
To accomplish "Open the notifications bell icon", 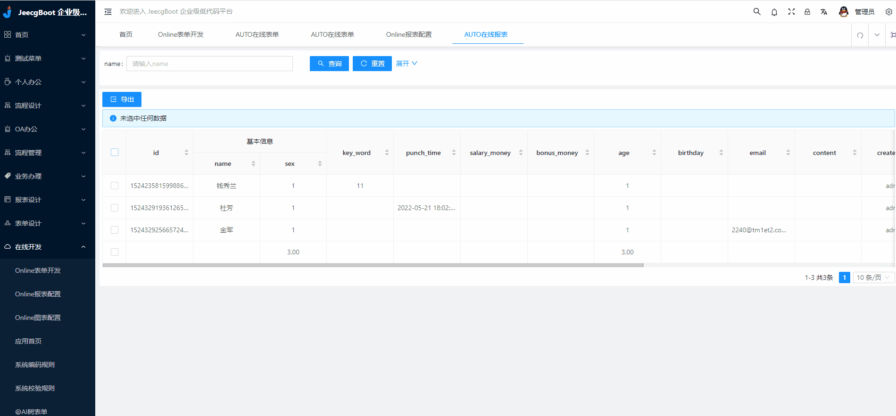I will 774,12.
